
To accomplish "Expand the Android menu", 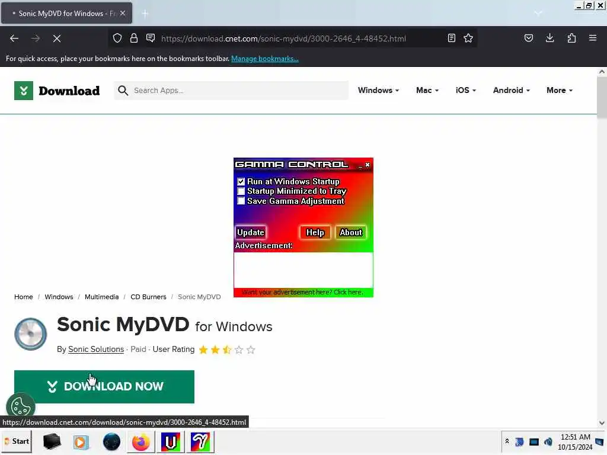I will (512, 90).
